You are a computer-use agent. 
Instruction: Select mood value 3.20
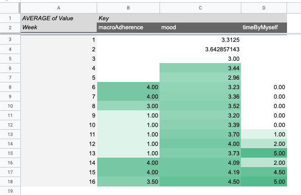pyautogui.click(x=200, y=115)
